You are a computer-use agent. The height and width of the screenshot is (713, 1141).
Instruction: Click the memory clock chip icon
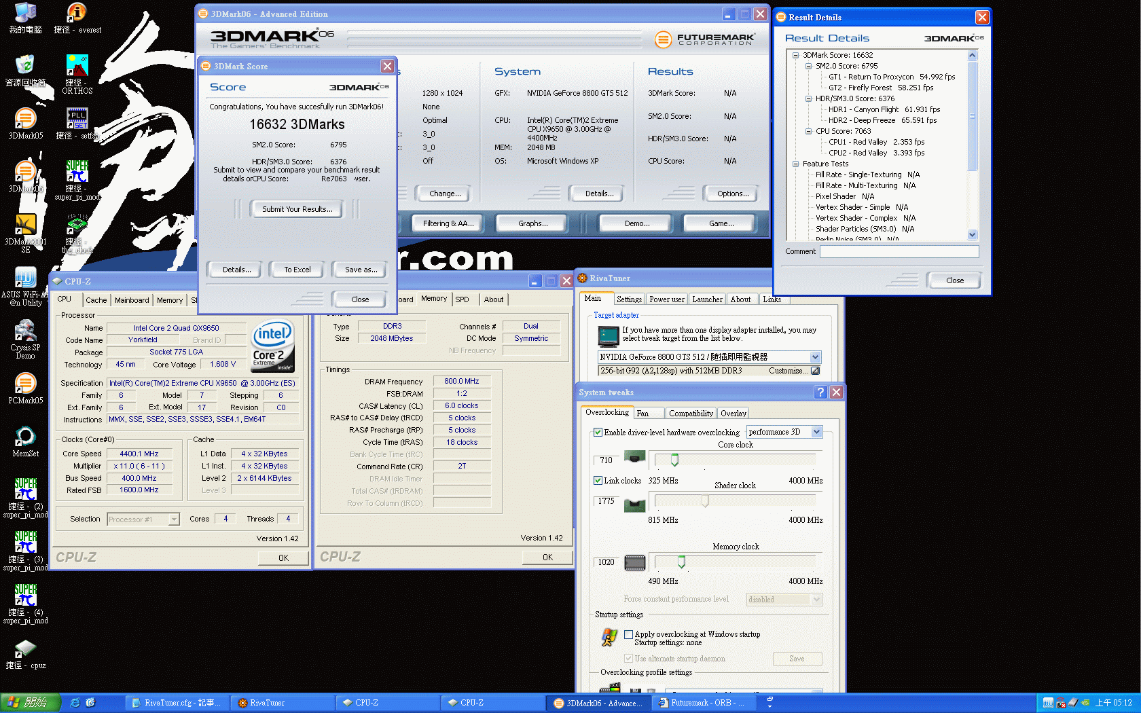coord(635,562)
